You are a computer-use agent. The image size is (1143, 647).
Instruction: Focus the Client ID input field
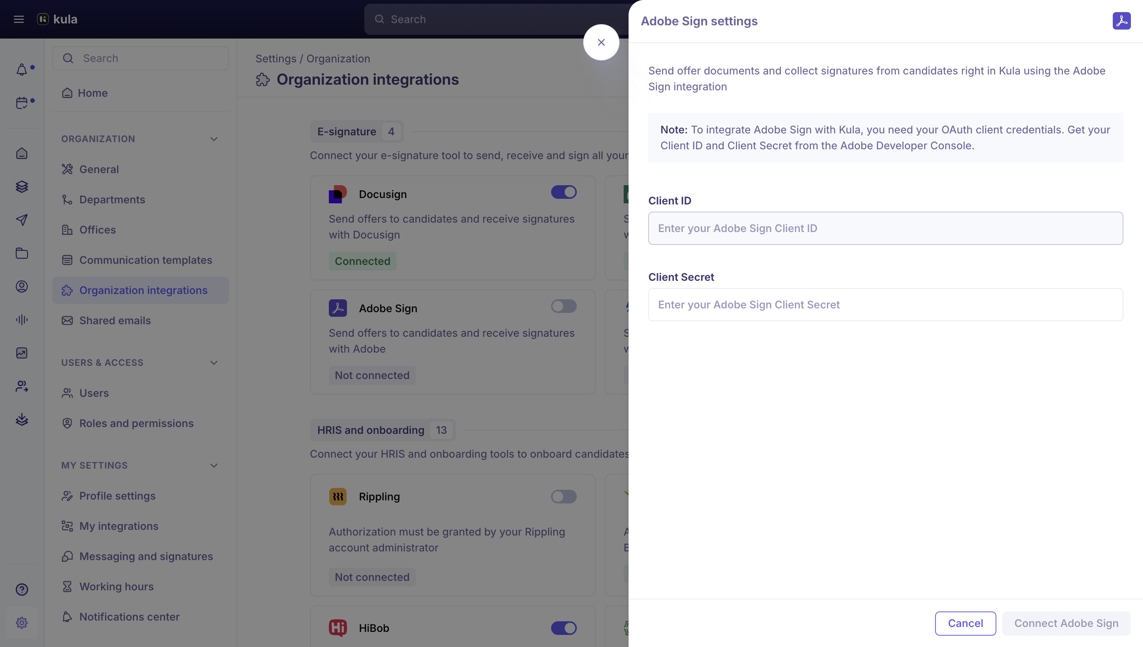click(885, 228)
